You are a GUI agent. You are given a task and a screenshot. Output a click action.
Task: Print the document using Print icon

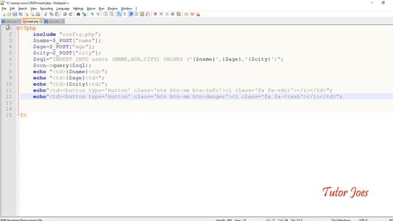[38, 14]
